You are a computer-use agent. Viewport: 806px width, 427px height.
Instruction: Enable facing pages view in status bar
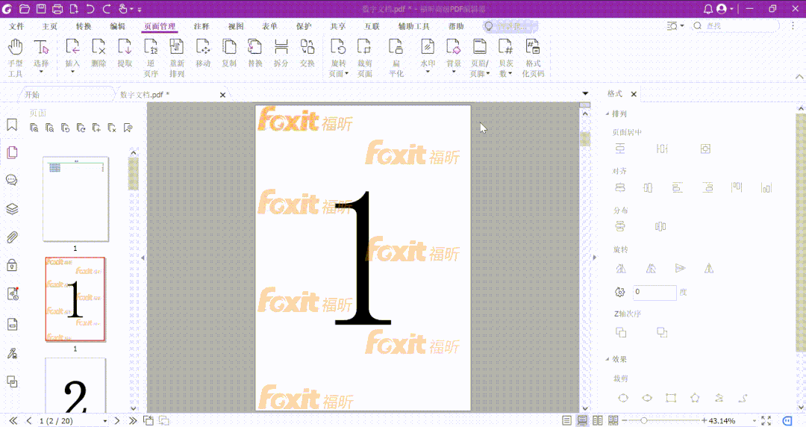[x=597, y=421]
